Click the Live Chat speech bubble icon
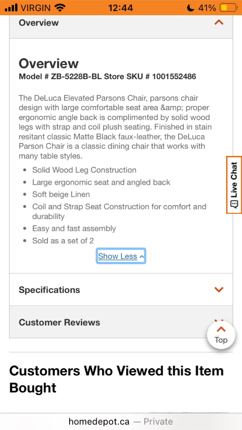The image size is (242, 430). pos(234,204)
